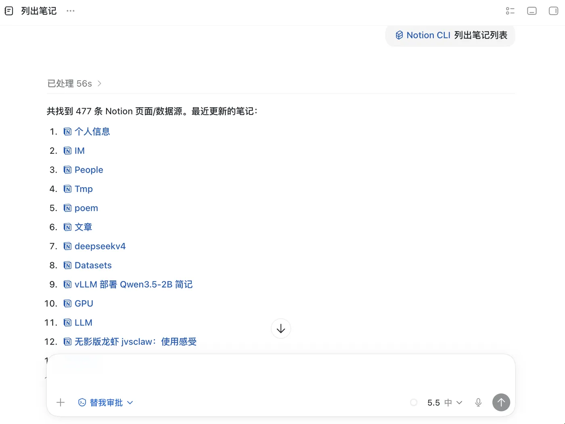Viewport: 565px width, 424px height.
Task: Start voice input with the microphone icon
Action: click(x=478, y=402)
